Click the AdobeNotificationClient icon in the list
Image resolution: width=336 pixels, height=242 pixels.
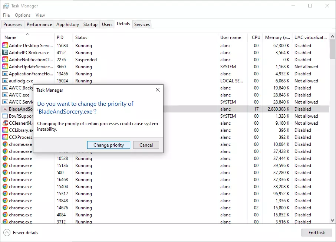(5, 60)
